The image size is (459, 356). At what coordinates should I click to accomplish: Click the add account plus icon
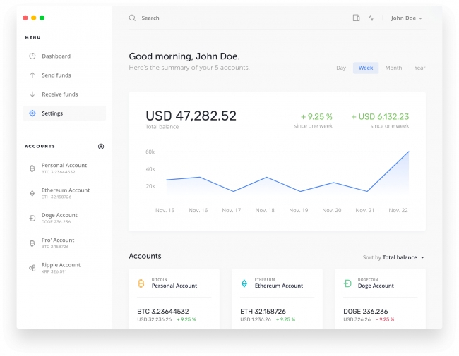click(x=101, y=147)
